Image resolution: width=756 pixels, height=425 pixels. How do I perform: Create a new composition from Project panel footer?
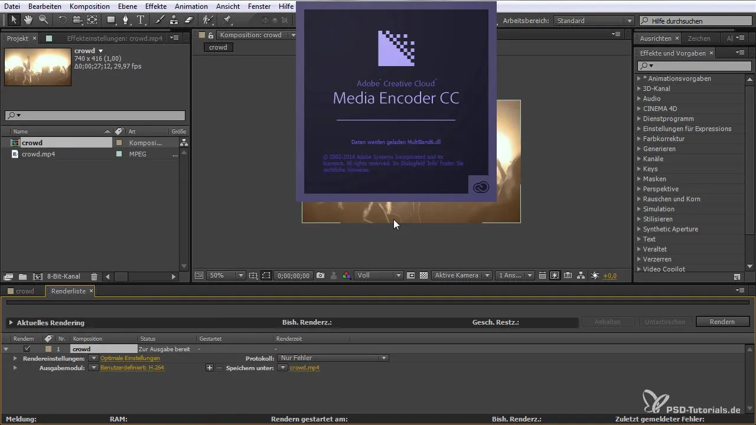(38, 276)
